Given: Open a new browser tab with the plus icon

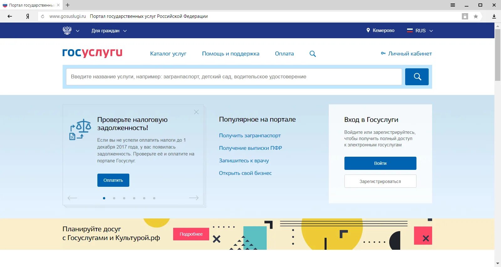Looking at the screenshot, I should point(68,5).
